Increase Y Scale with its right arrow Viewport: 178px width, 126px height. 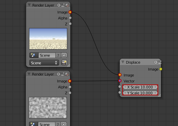click(x=155, y=93)
